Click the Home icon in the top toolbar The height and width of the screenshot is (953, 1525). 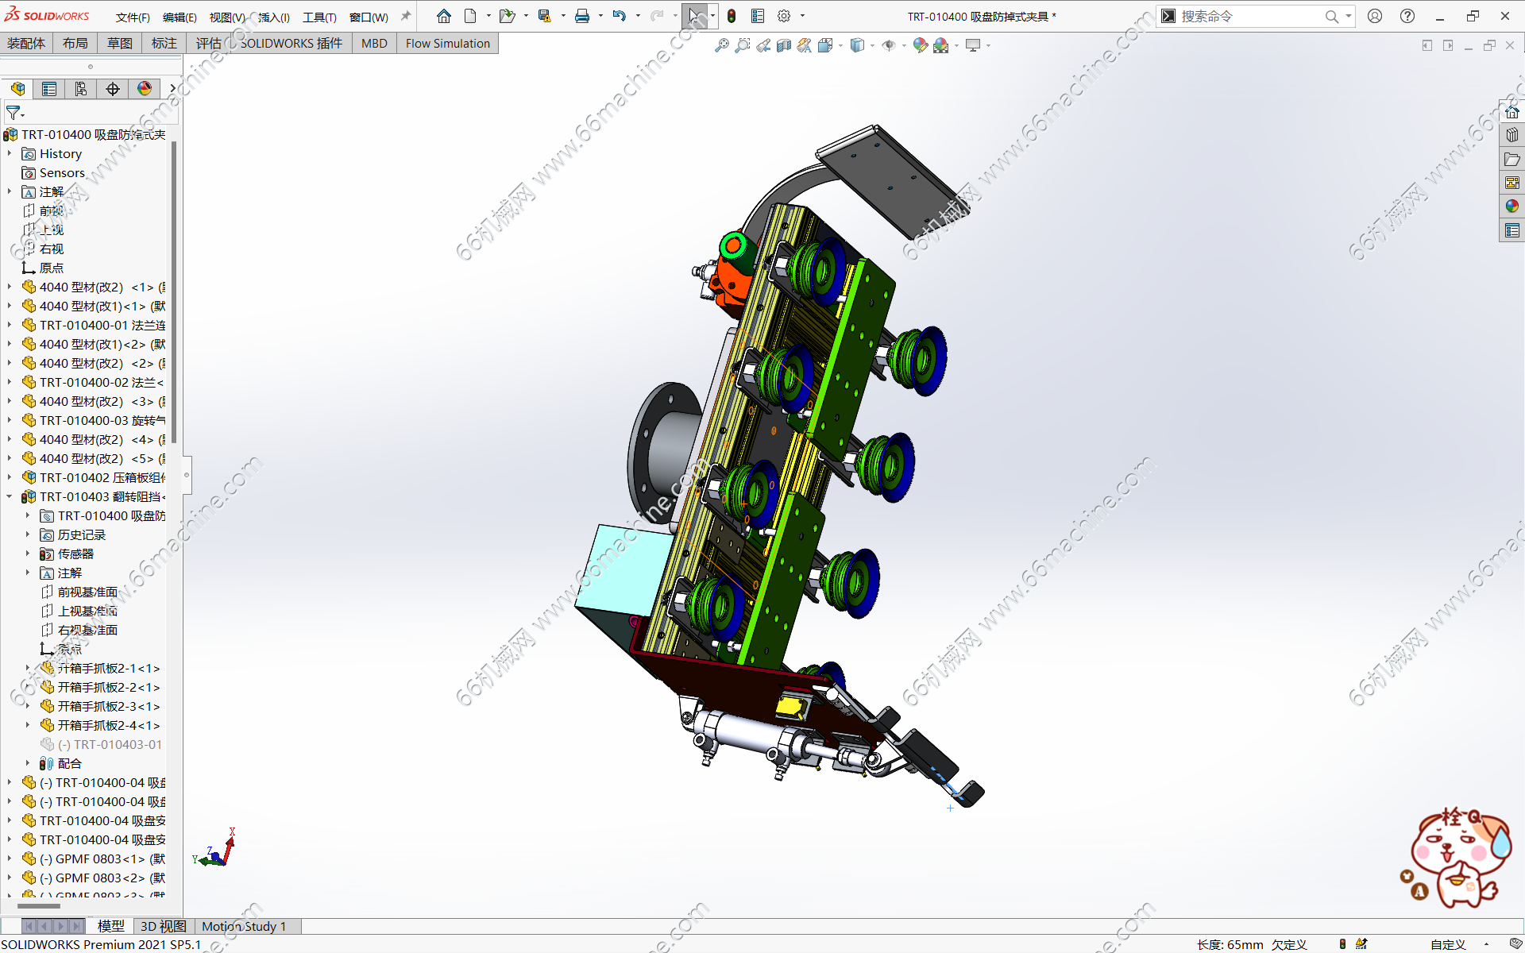click(x=444, y=16)
